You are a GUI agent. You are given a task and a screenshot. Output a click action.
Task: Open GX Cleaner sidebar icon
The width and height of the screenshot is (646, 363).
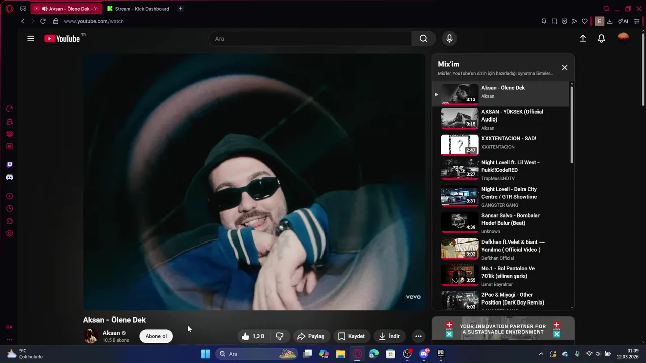(x=9, y=122)
